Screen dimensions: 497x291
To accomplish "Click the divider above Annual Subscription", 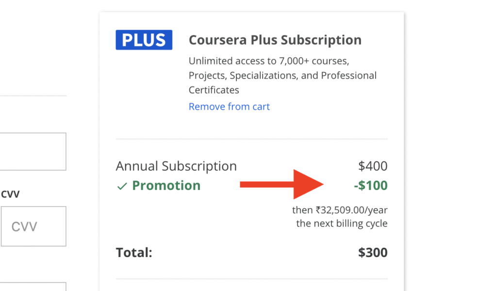I will click(251, 139).
